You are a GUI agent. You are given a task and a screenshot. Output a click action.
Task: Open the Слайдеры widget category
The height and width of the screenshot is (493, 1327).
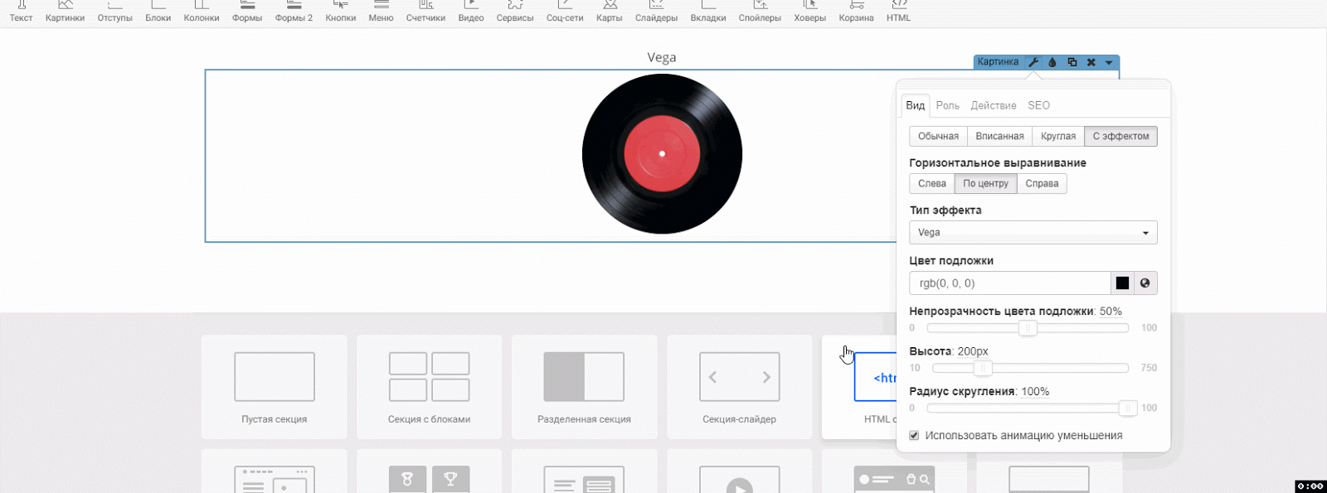(x=656, y=12)
